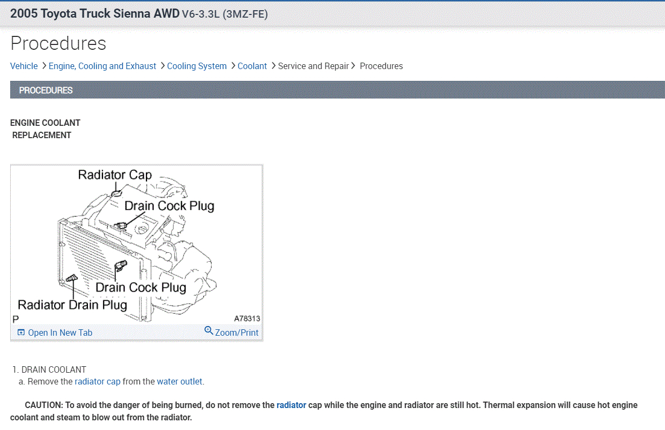Select the large Procedures page heading

(58, 43)
